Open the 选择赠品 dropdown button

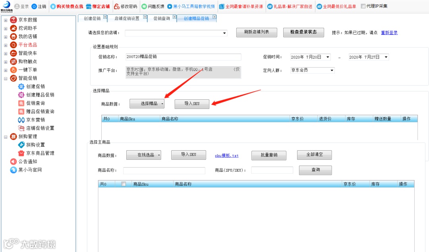pyautogui.click(x=147, y=103)
